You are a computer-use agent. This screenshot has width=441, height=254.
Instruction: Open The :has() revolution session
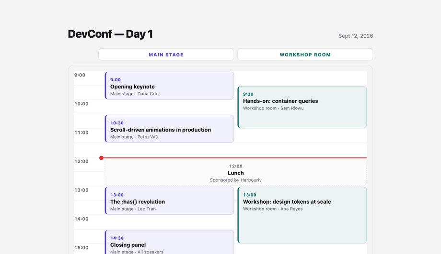click(169, 201)
